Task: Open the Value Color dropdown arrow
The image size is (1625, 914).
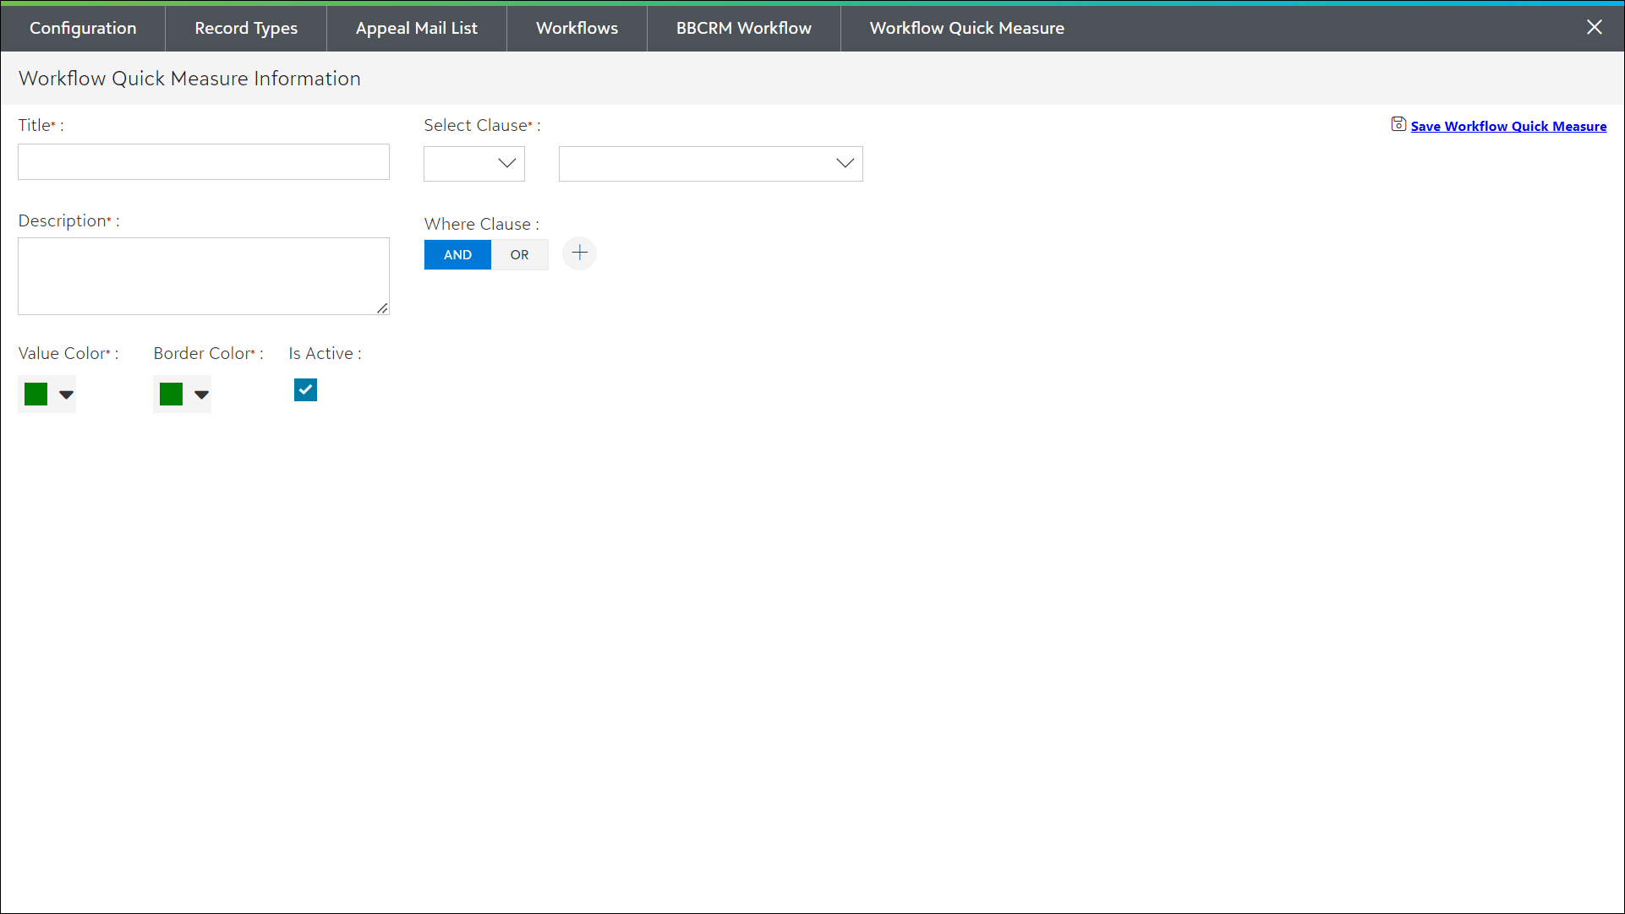Action: (x=66, y=394)
